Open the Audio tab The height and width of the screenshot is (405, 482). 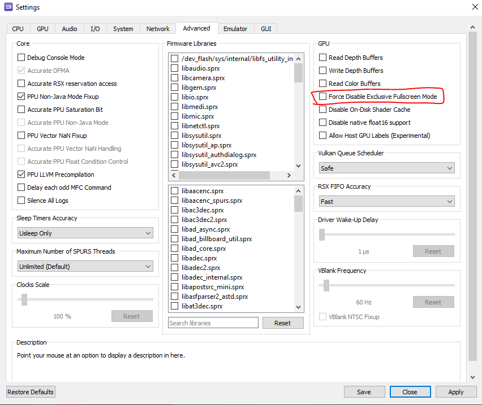point(70,29)
